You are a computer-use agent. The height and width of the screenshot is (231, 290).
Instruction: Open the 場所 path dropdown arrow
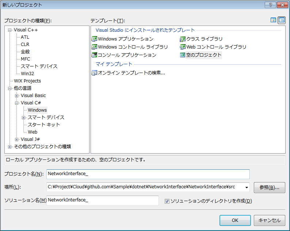(x=247, y=187)
